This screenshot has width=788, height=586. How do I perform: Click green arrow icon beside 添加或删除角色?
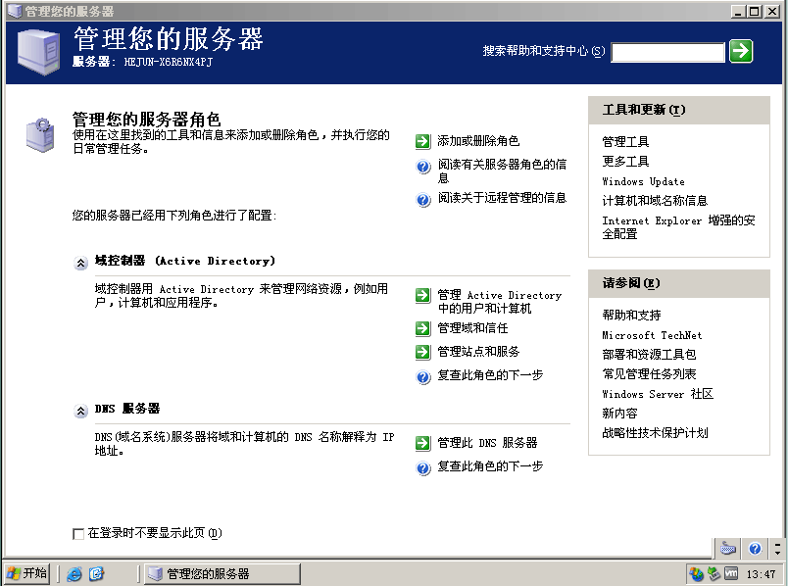tap(422, 141)
